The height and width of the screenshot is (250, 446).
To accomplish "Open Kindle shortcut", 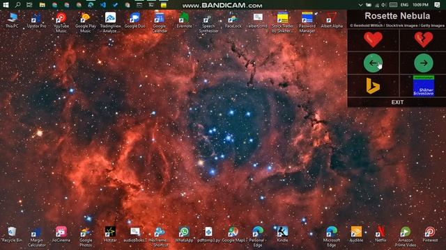I will 282,235.
